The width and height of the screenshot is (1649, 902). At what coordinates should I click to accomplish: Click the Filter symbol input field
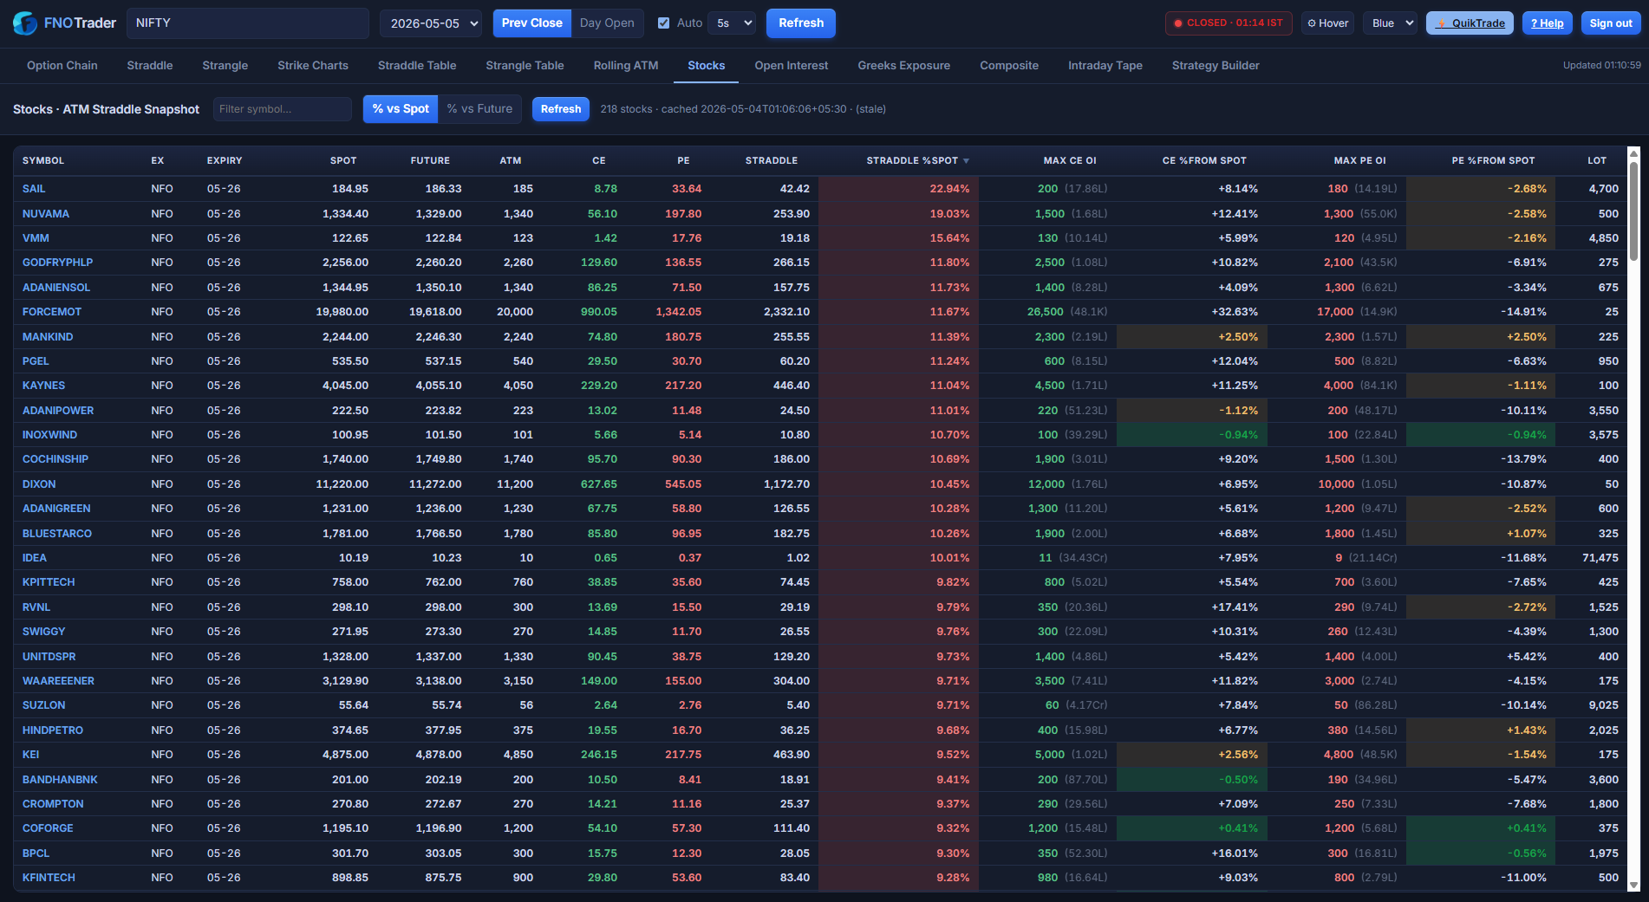click(x=283, y=109)
